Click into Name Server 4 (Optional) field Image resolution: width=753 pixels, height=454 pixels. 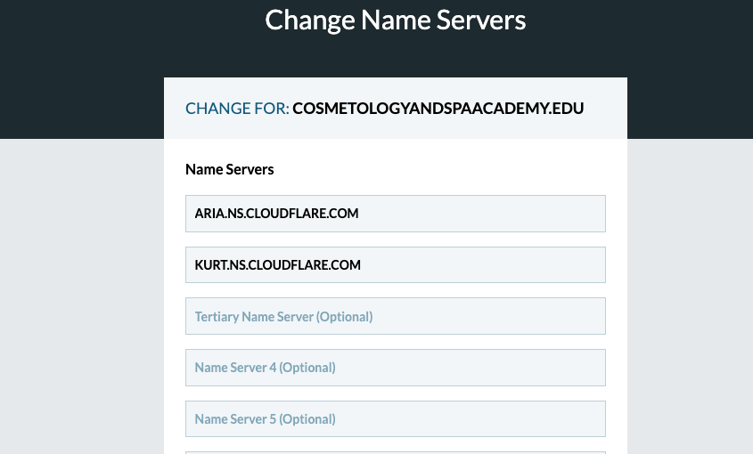[396, 368]
